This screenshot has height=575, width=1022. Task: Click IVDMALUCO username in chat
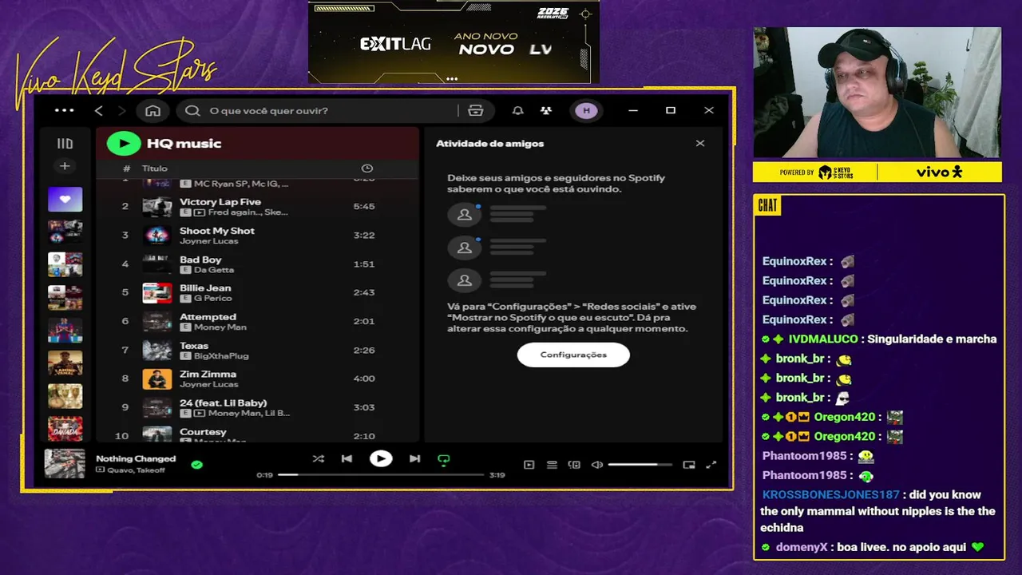pyautogui.click(x=823, y=339)
